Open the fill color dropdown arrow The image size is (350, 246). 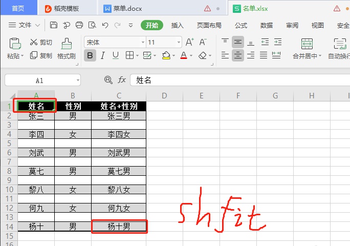[173, 55]
